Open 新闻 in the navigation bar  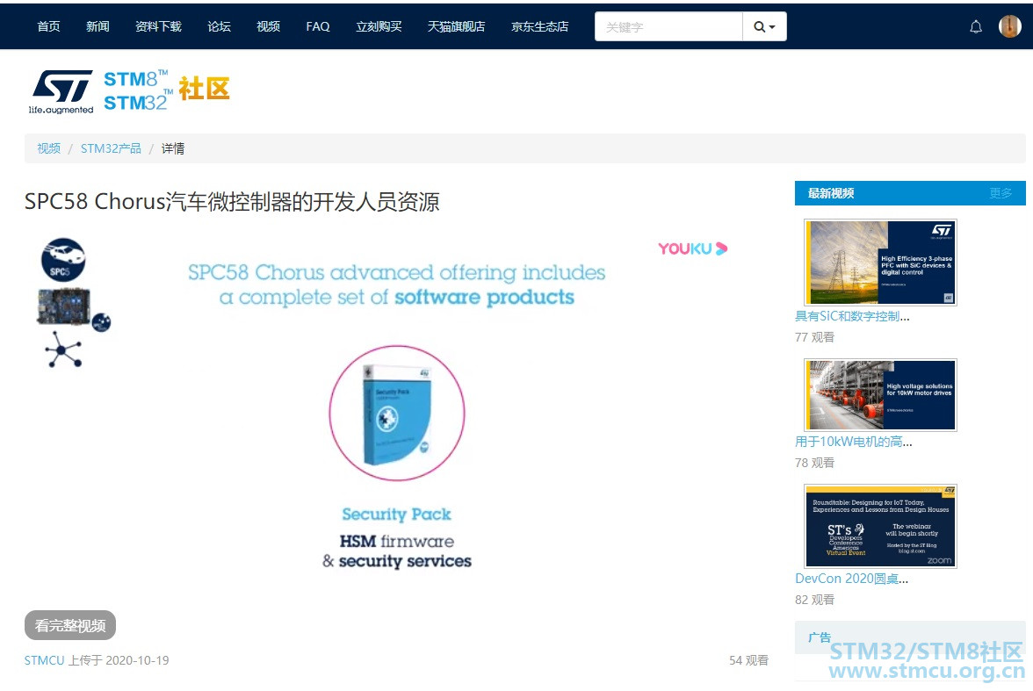coord(98,26)
